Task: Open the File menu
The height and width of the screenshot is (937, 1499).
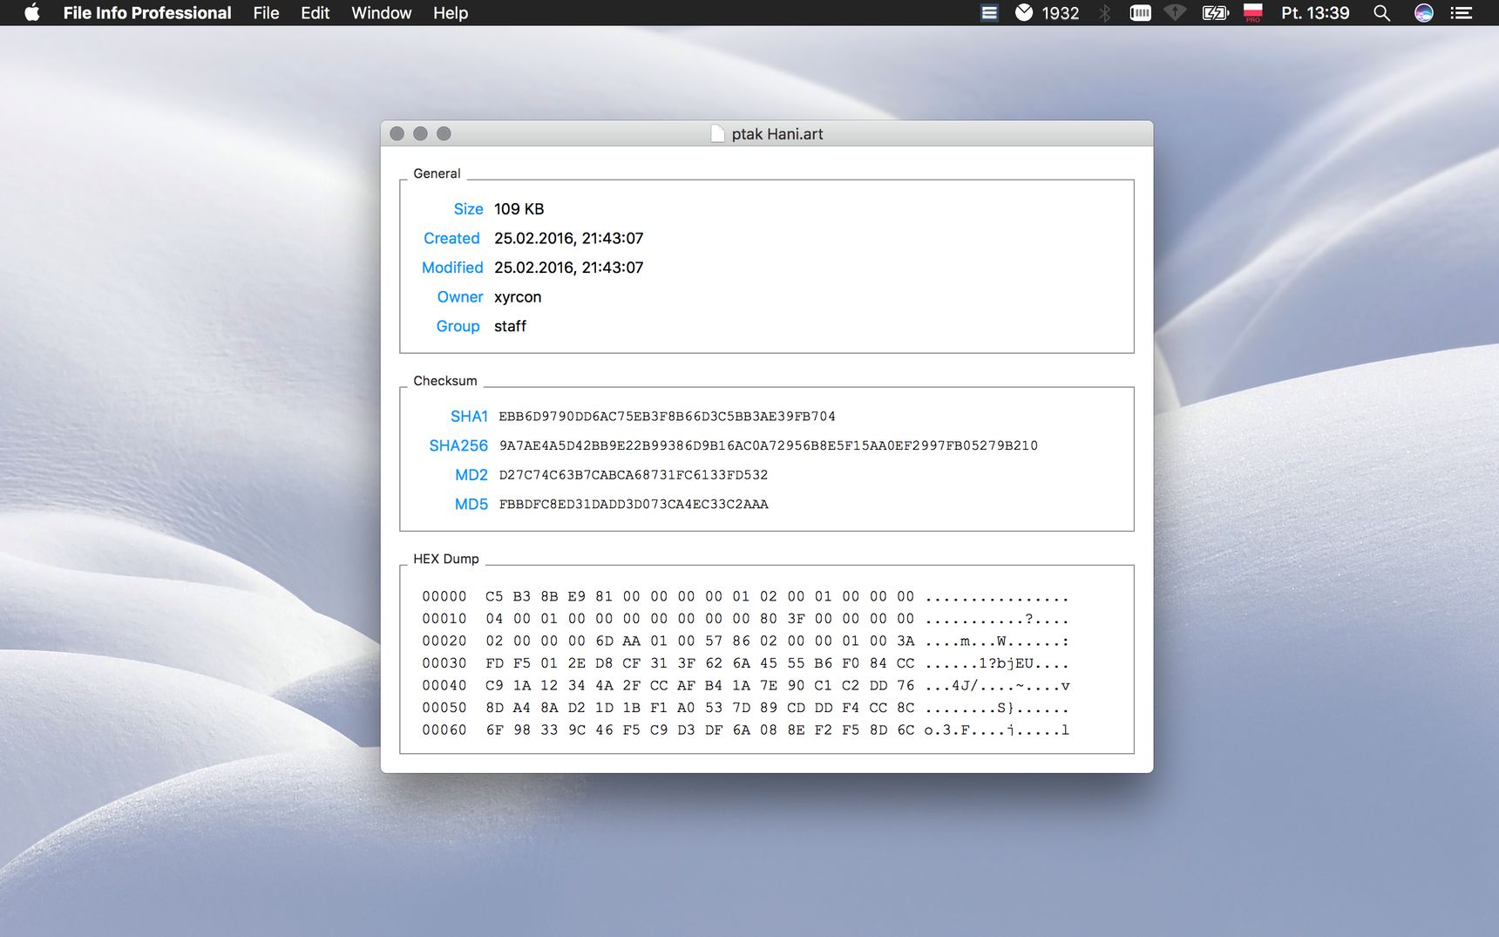Action: 266,13
